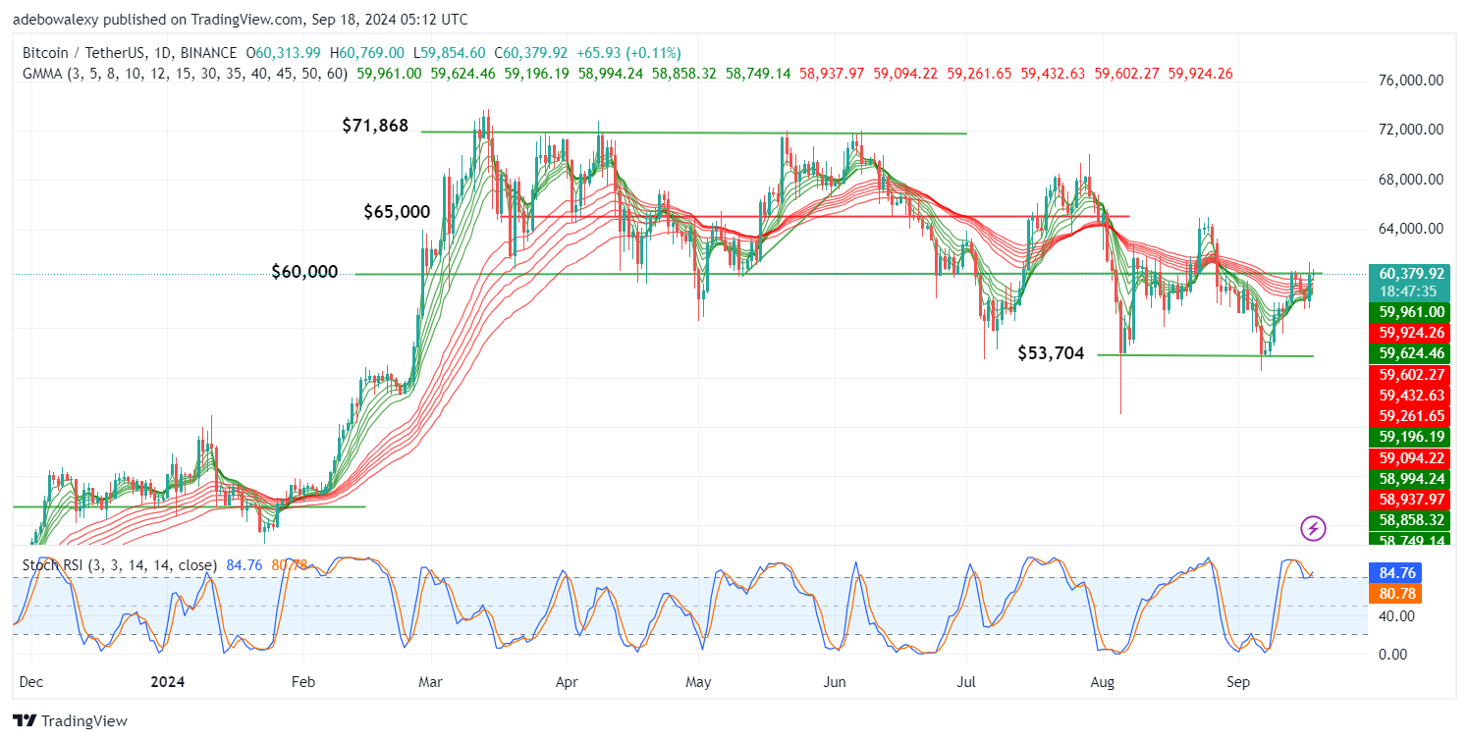Click the Jul label on time axis
The height and width of the screenshot is (742, 1469).
click(968, 680)
